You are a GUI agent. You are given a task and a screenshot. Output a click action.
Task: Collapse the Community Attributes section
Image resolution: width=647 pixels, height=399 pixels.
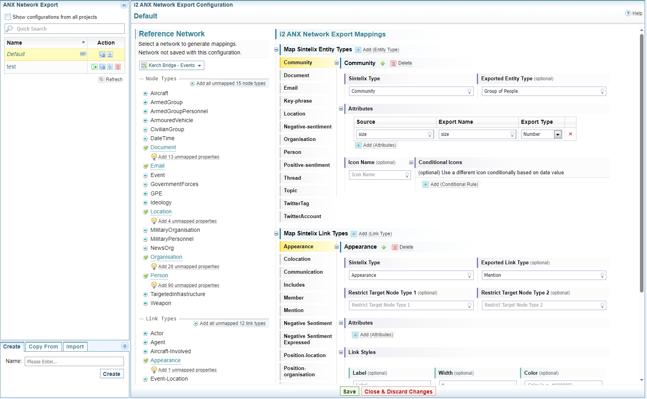(341, 109)
